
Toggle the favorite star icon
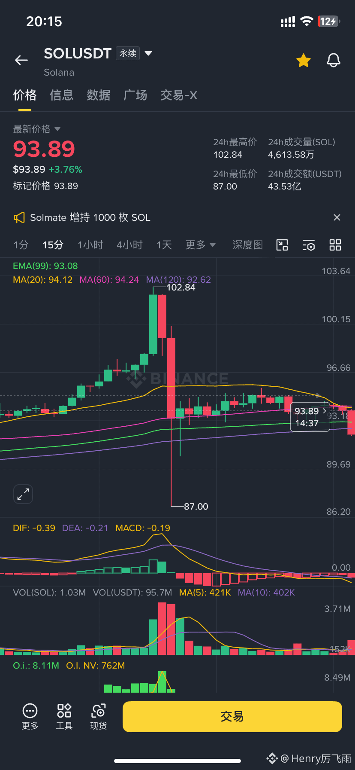point(304,61)
